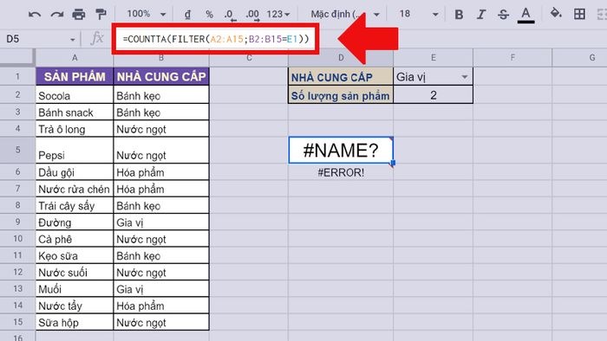This screenshot has width=607, height=341.
Task: Select the Pepsi cell
Action: tap(75, 150)
